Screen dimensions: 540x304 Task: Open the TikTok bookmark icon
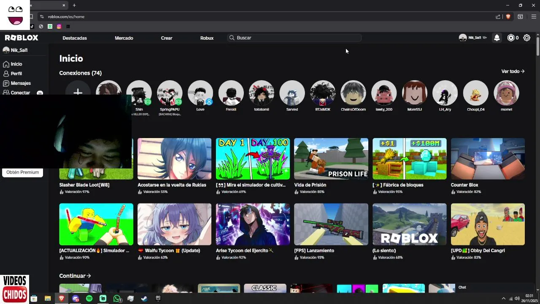[x=32, y=26]
